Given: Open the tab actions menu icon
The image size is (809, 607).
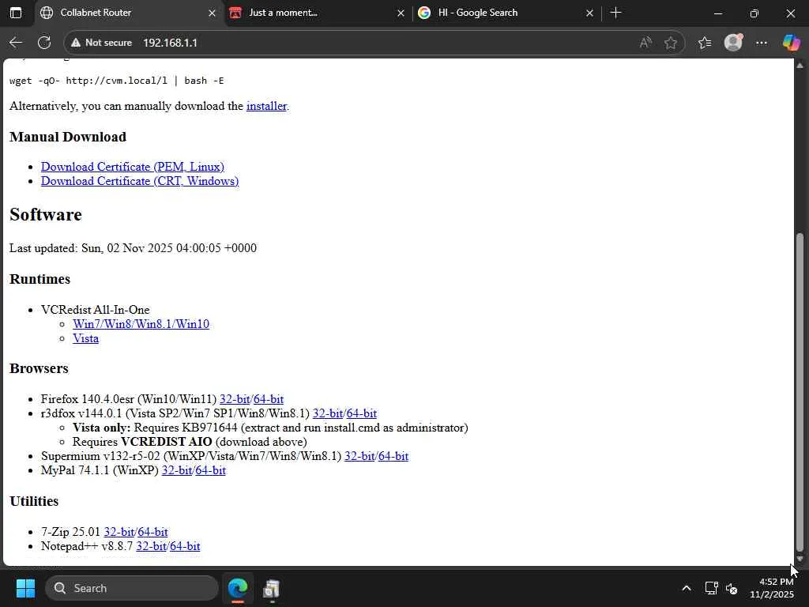Looking at the screenshot, I should point(16,13).
